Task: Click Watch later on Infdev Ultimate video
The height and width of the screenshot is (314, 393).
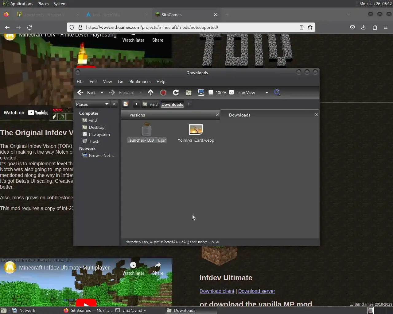Action: (x=133, y=268)
